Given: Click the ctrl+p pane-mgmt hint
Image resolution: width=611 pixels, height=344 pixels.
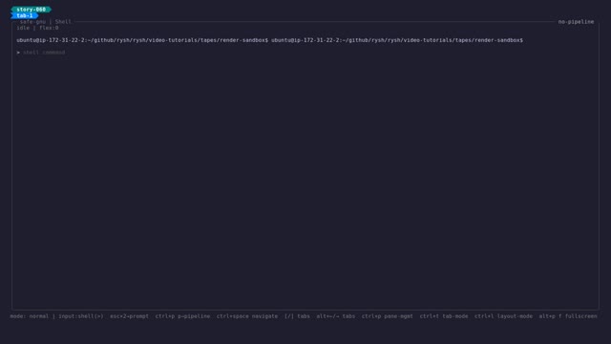Looking at the screenshot, I should point(388,316).
